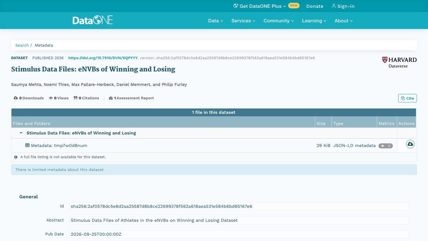Click the NEW badge next to DataONE Plus
The image size is (428, 241).
click(x=294, y=6)
